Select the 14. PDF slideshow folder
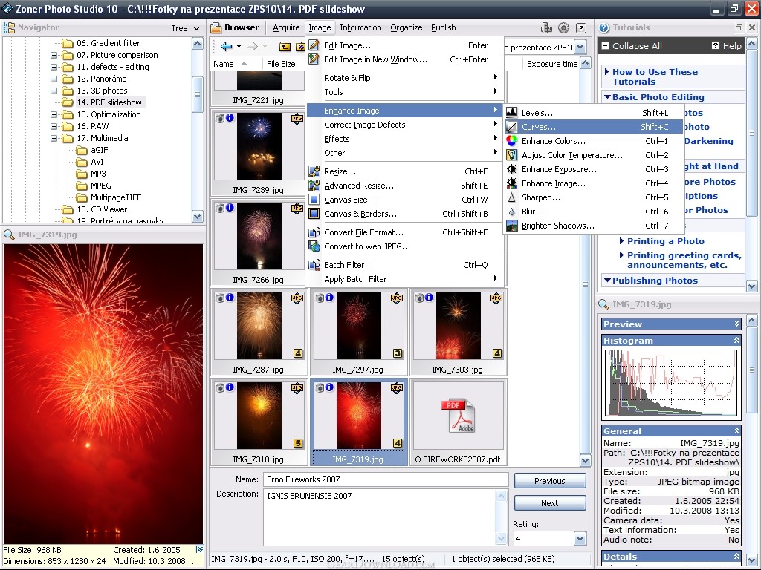The image size is (761, 570). point(109,102)
